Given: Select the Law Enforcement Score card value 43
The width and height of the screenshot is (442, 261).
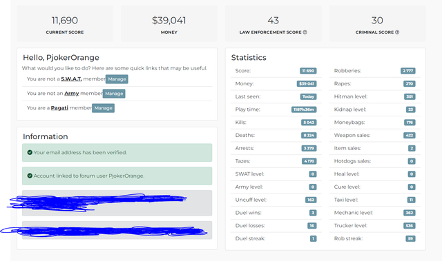Looking at the screenshot, I should (273, 20).
